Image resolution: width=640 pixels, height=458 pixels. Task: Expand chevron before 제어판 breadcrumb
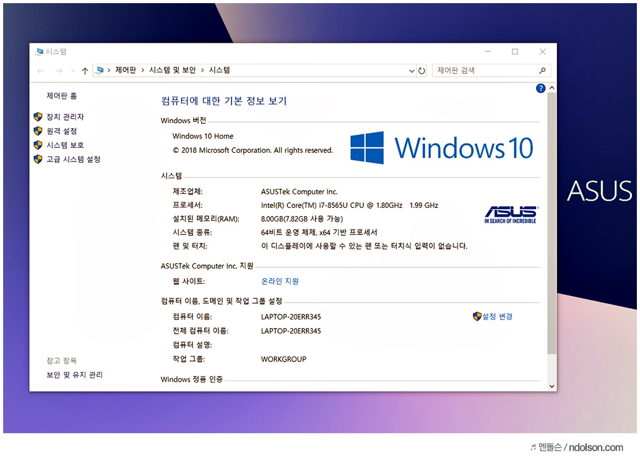(x=109, y=71)
